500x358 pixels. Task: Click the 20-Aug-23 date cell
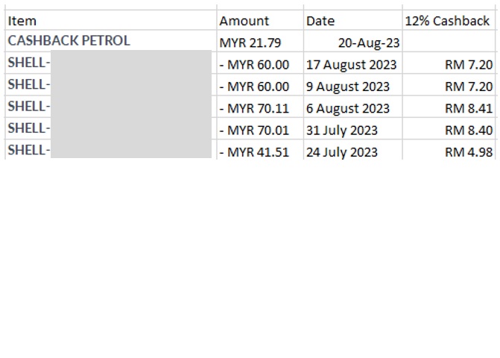coord(353,41)
